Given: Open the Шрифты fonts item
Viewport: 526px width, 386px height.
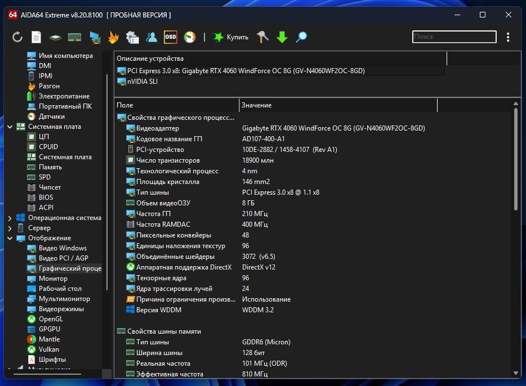Looking at the screenshot, I should [47, 360].
